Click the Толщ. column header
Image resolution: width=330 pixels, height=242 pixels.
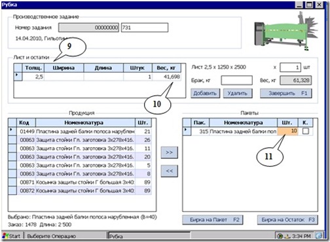coord(33,68)
